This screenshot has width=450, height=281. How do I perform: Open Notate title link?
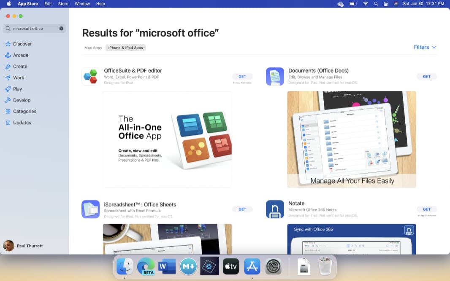296,203
